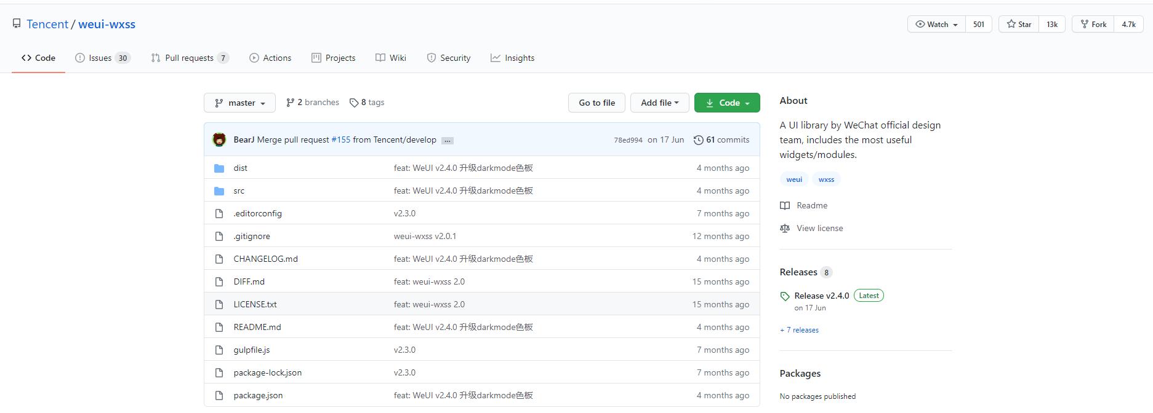The width and height of the screenshot is (1153, 413).
Task: Click the Go to file button
Action: (597, 103)
